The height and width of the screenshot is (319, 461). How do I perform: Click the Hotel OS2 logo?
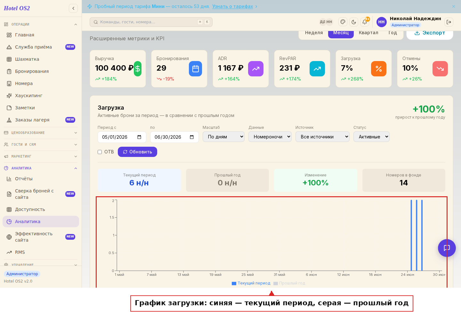[x=17, y=8]
